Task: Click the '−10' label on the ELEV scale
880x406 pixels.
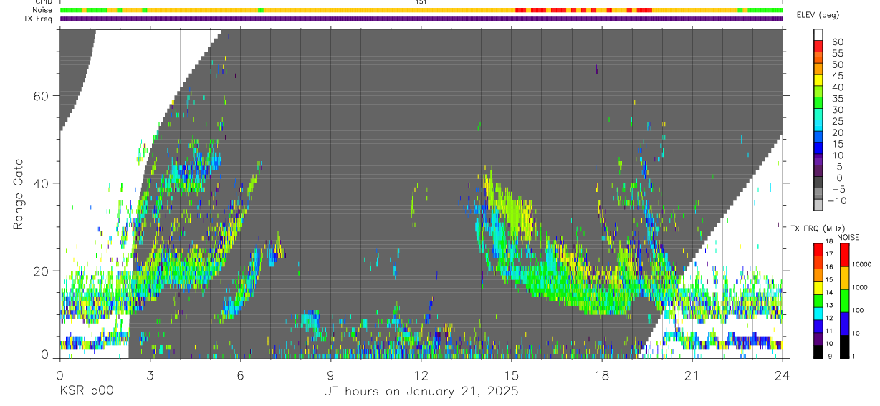Action: pos(836,200)
